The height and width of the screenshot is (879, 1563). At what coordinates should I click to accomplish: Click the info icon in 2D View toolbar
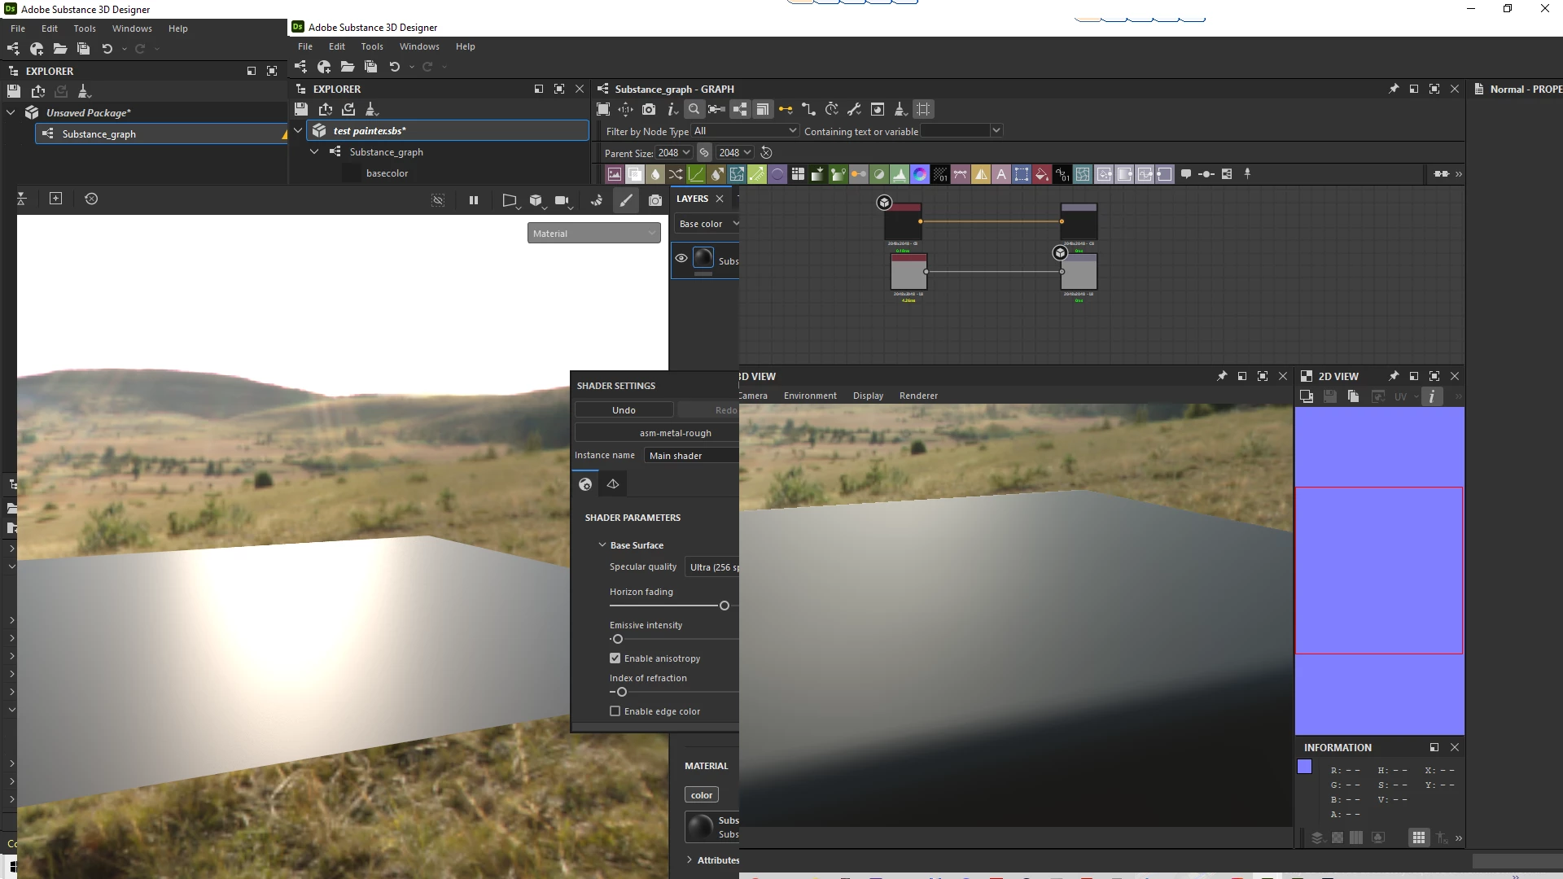tap(1431, 396)
